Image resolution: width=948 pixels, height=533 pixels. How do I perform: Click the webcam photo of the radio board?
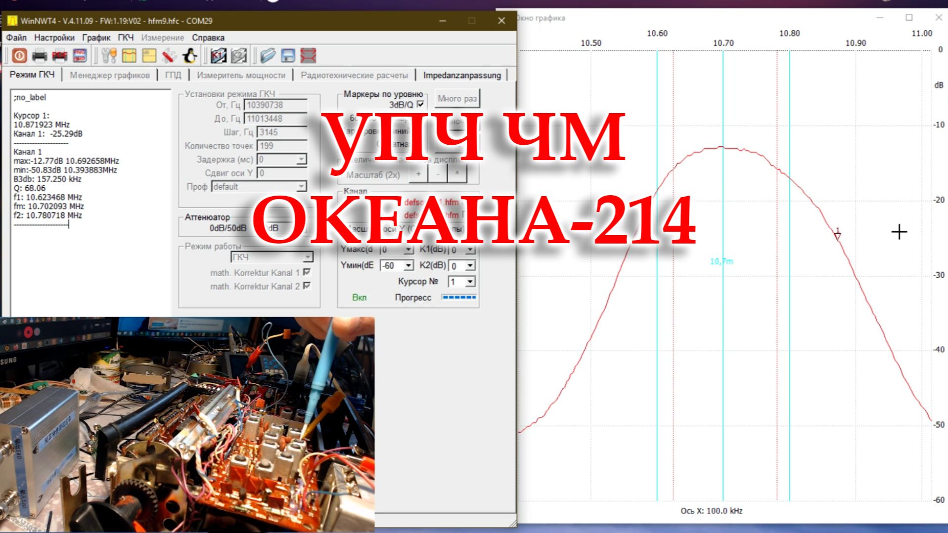(x=187, y=425)
